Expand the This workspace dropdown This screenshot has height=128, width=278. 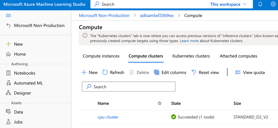pyautogui.click(x=228, y=4)
